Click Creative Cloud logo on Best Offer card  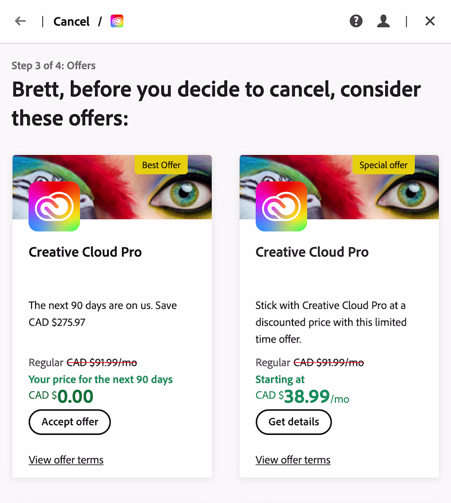click(54, 206)
